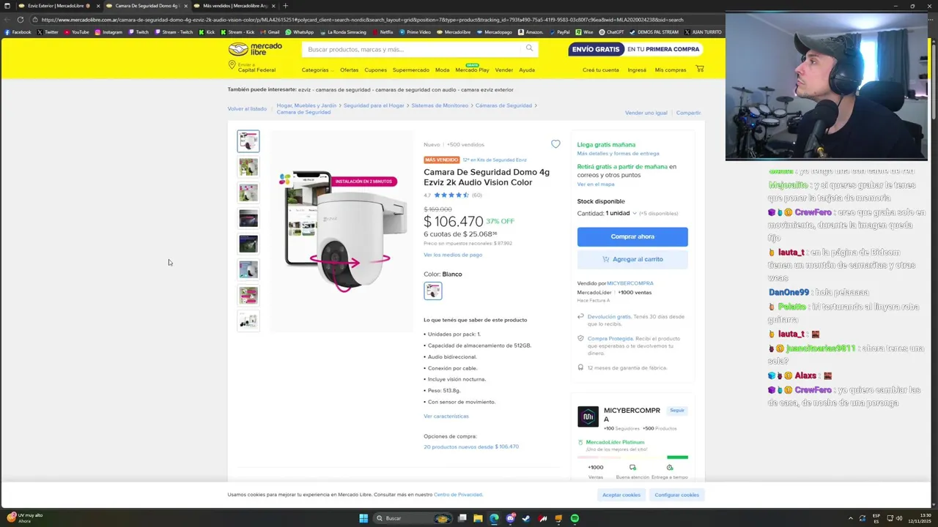Open new browser tab with plus icon

pos(286,6)
